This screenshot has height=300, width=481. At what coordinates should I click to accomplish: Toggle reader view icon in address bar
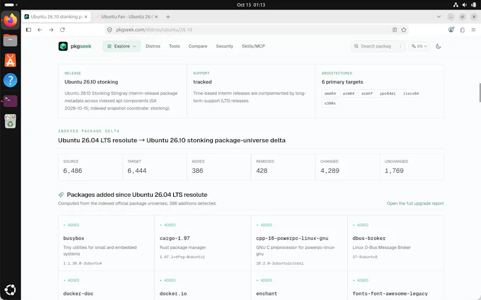[x=394, y=29]
